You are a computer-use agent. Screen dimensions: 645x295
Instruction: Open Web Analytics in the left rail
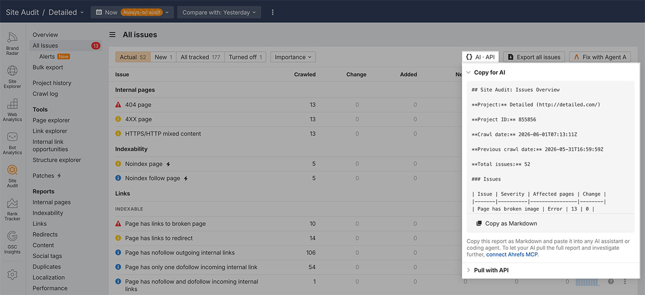pyautogui.click(x=12, y=110)
